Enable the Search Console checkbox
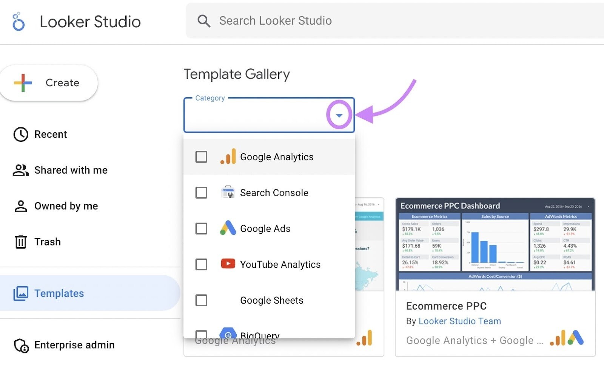Viewport: 604px width, 366px height. pyautogui.click(x=201, y=192)
